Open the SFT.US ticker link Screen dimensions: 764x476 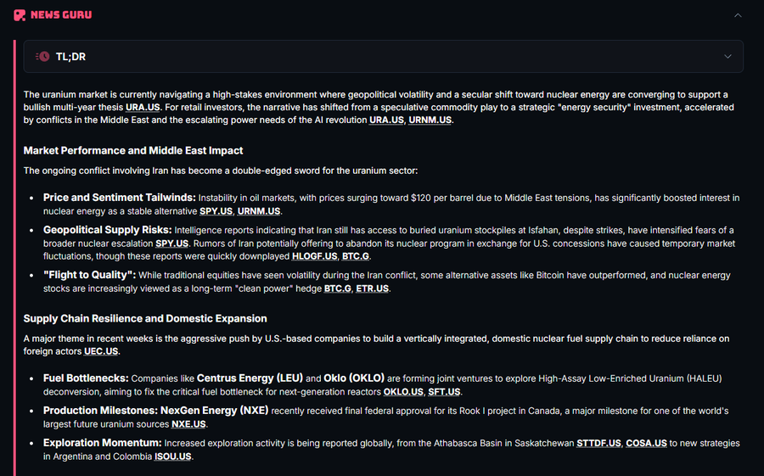444,392
